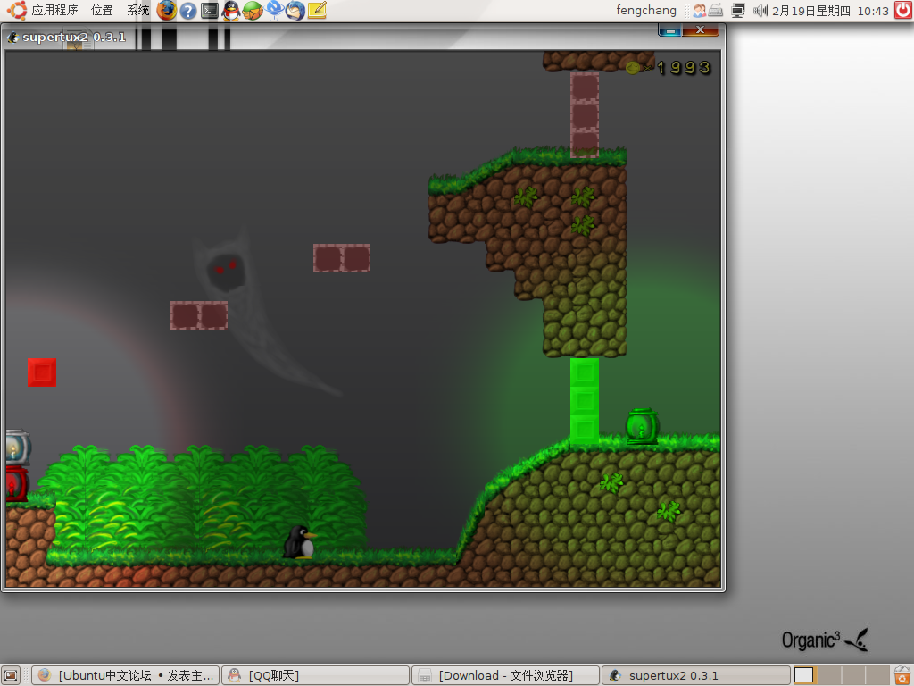914x686 pixels.
Task: Click the green glowing lantern on the hill
Action: (642, 426)
